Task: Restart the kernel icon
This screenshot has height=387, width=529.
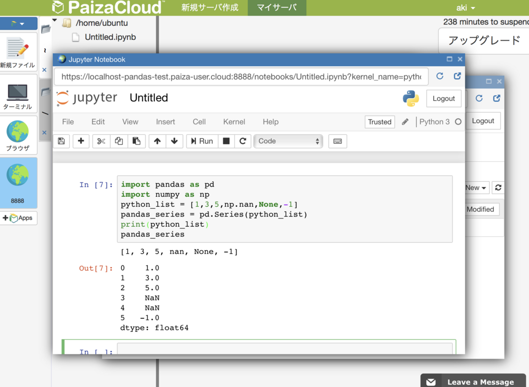Action: point(243,141)
